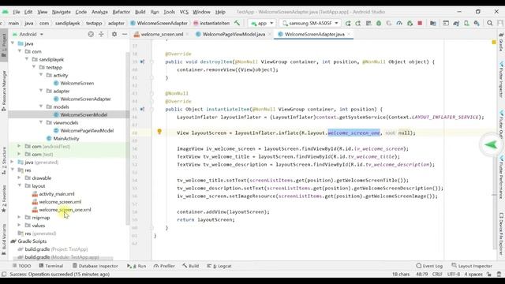Open the VCS menu
Viewport: 505px width, 284px height.
(x=184, y=12)
